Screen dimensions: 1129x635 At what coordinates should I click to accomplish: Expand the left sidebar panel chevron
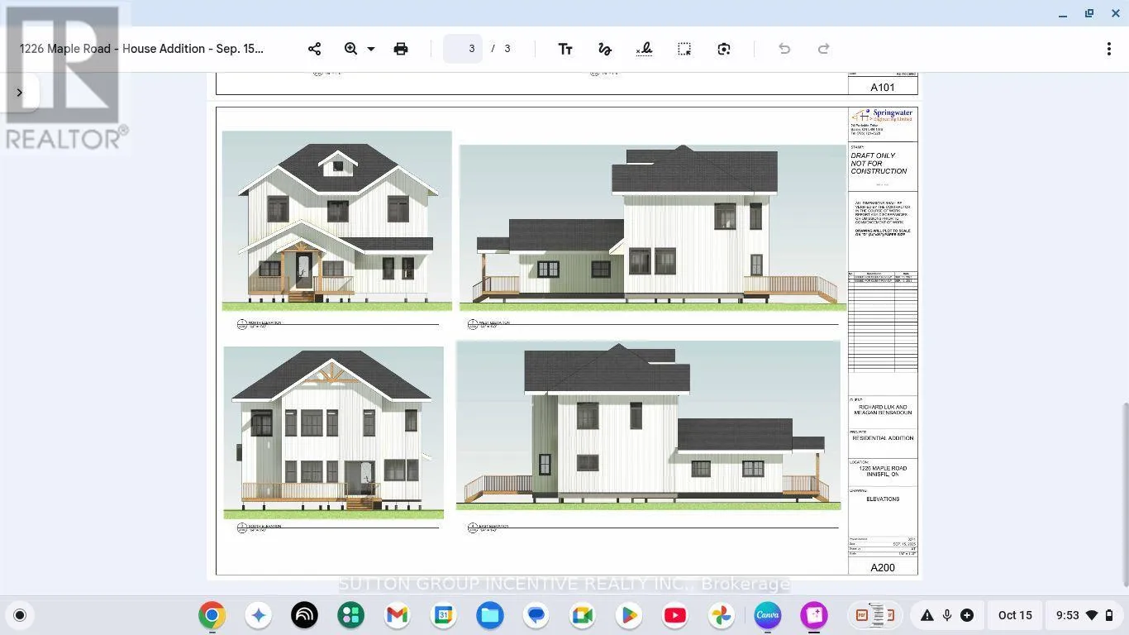20,93
